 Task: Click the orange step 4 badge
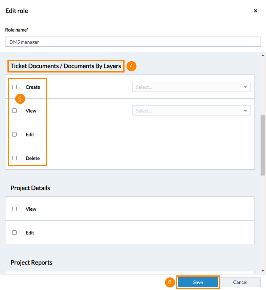point(131,66)
